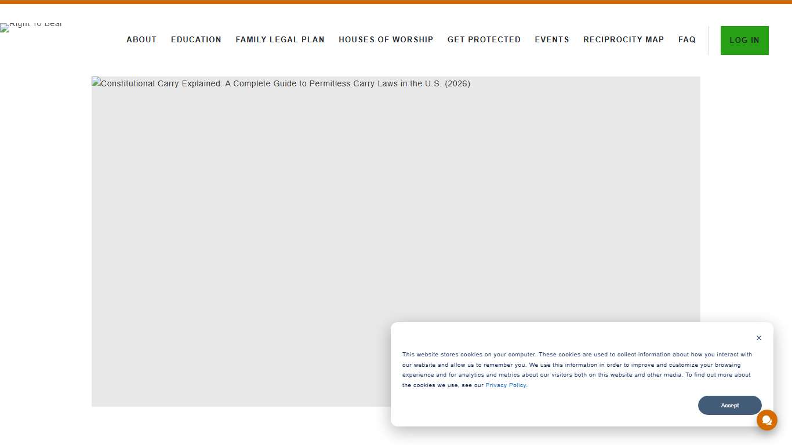Navigate to HOUSES OF WORSHIP
This screenshot has width=792, height=445.
[386, 39]
